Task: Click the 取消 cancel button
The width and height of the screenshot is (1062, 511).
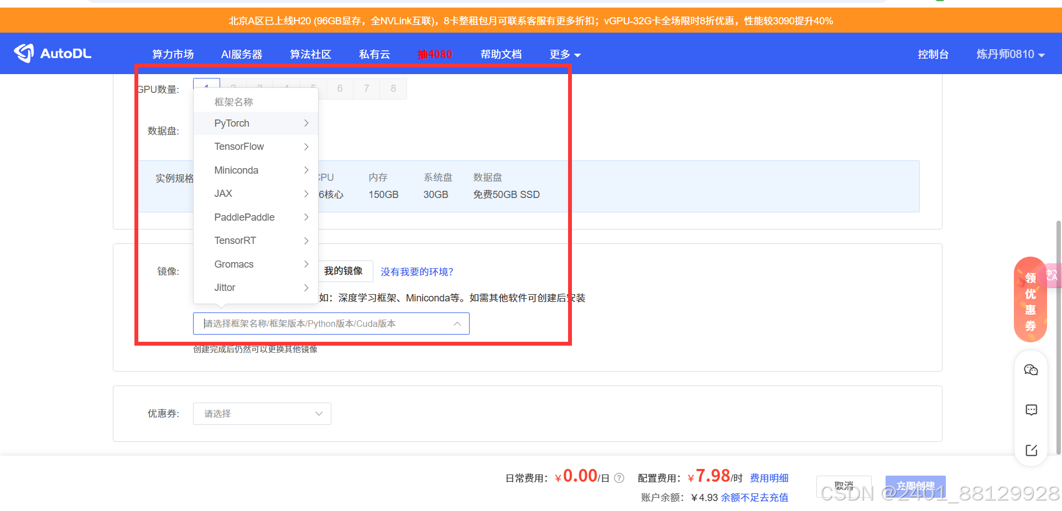Action: 844,486
